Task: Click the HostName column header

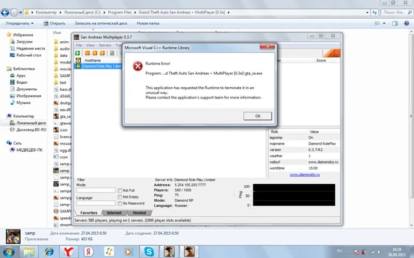Action: pyautogui.click(x=93, y=60)
